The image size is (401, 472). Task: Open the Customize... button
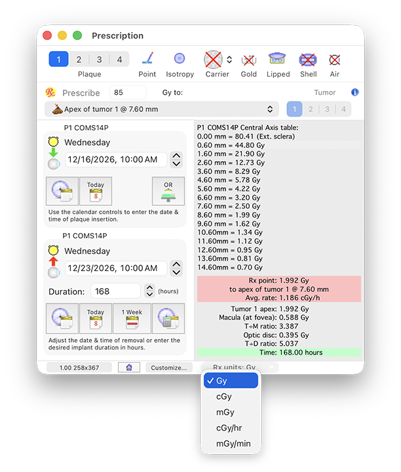168,367
